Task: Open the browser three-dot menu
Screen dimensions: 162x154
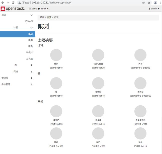Action: [x=161, y=2]
